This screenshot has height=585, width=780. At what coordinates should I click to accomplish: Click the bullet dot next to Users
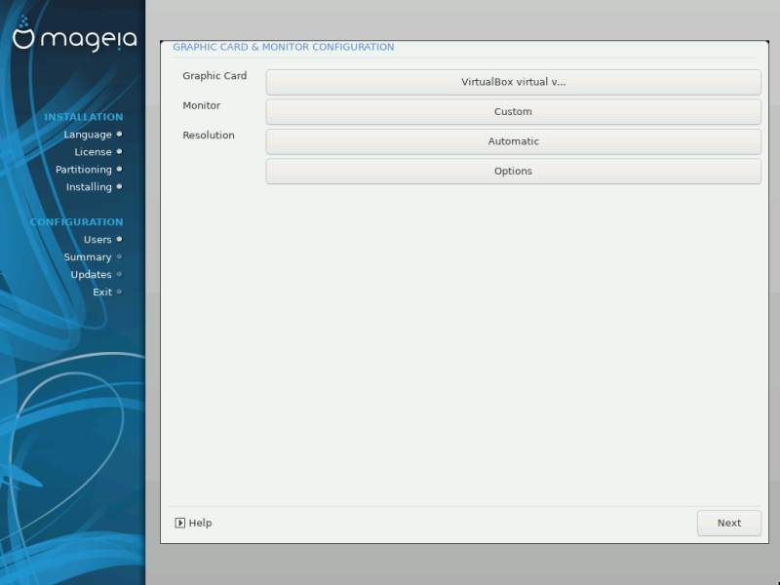pos(119,239)
